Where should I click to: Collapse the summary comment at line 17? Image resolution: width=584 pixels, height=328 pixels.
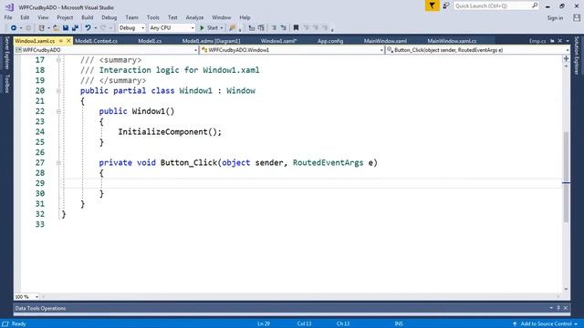click(x=58, y=60)
